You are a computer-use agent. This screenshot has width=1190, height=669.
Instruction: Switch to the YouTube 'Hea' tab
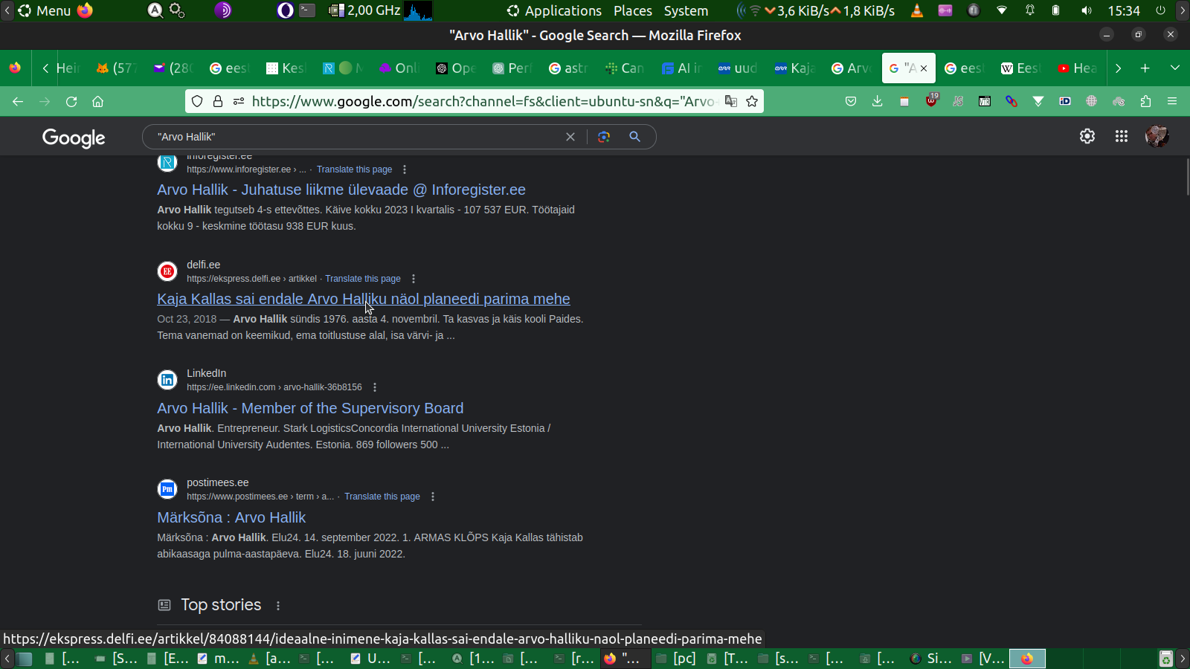(x=1077, y=68)
